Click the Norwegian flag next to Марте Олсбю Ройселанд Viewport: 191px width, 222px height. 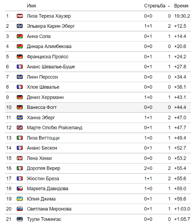click(20, 128)
